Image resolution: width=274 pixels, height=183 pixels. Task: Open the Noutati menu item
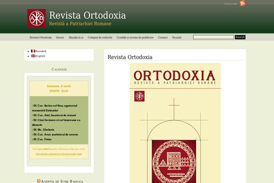177,38
